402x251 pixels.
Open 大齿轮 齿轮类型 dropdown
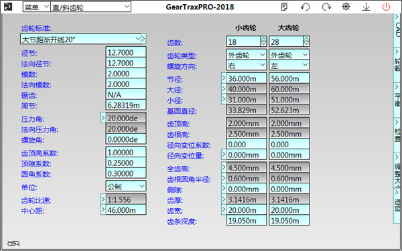click(x=289, y=55)
